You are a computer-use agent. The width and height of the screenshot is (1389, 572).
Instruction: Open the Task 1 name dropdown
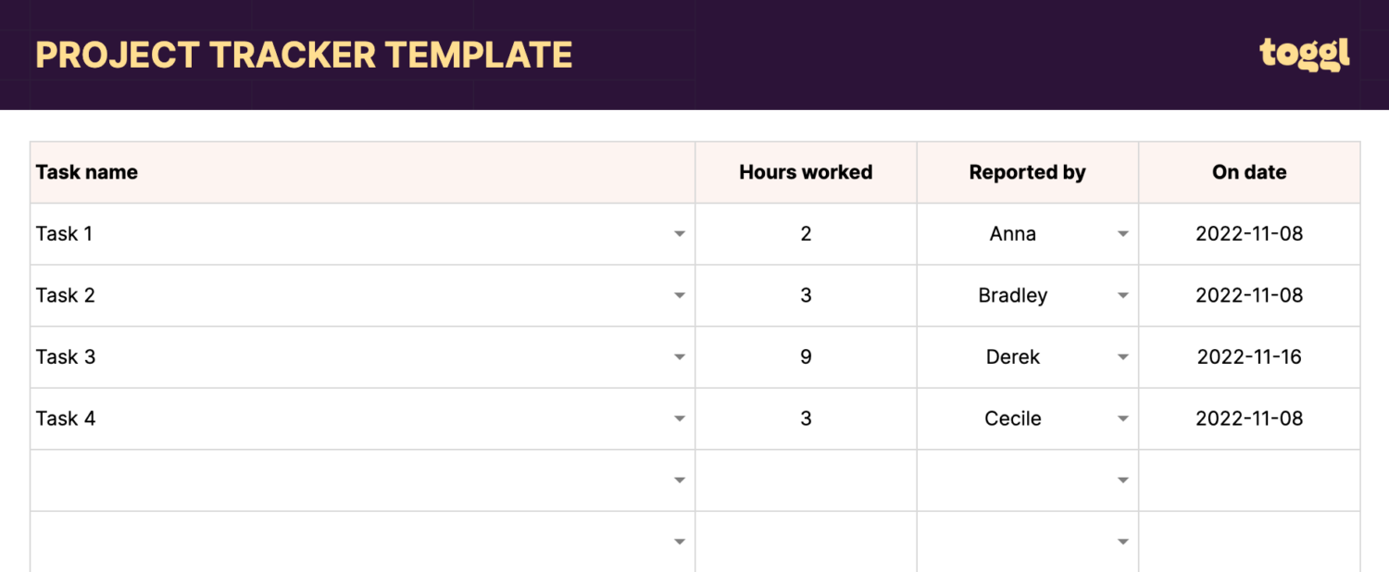679,233
